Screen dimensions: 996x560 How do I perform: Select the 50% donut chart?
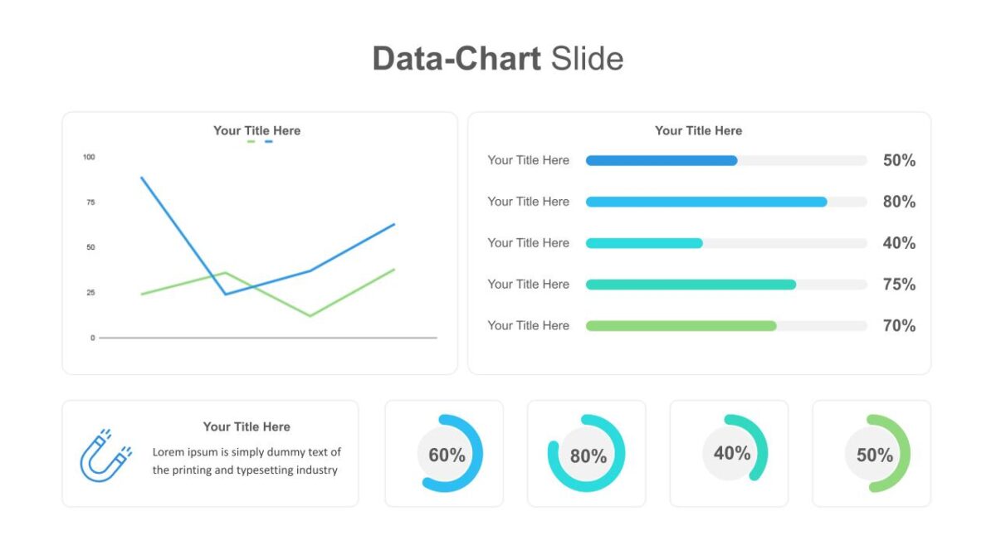(x=877, y=454)
